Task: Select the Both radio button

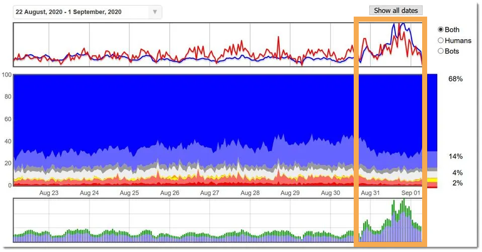Action: pyautogui.click(x=441, y=30)
